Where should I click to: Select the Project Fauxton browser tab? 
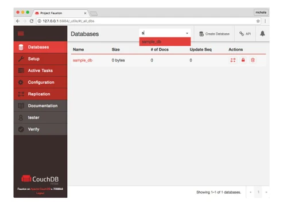[x=60, y=13]
